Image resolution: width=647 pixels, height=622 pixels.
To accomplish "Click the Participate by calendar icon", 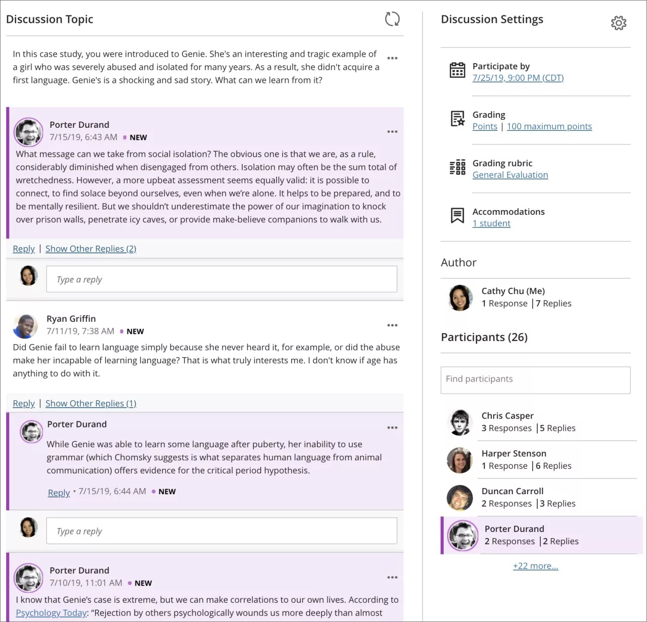I will click(x=457, y=70).
